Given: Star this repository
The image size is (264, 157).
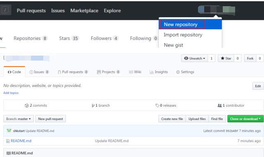Looking at the screenshot, I should [226, 59].
